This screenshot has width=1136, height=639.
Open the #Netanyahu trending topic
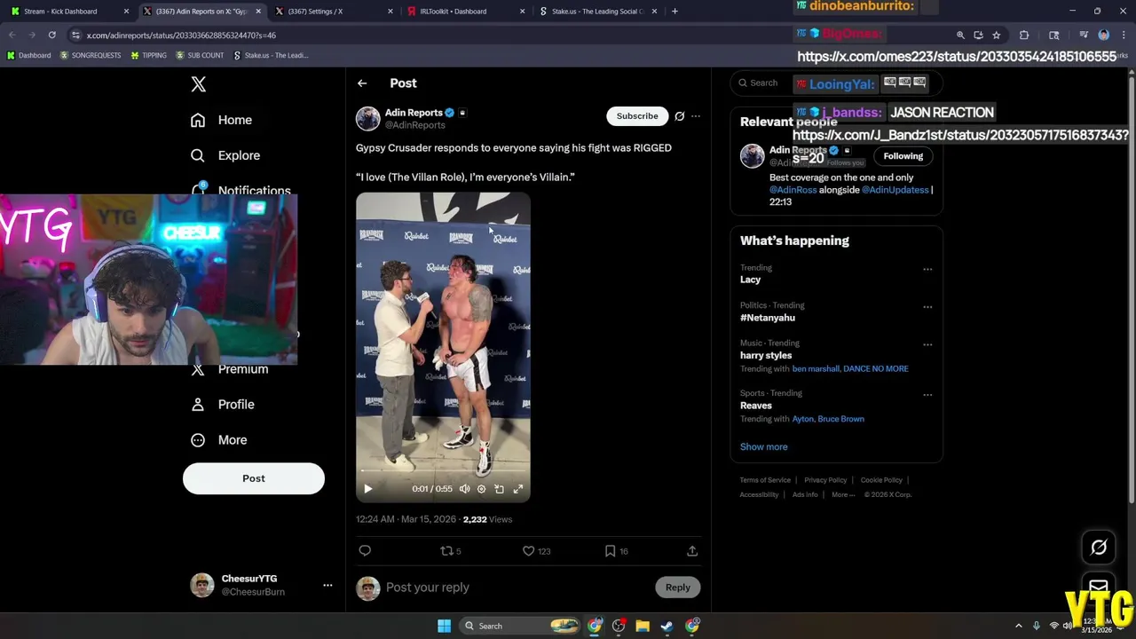click(768, 318)
